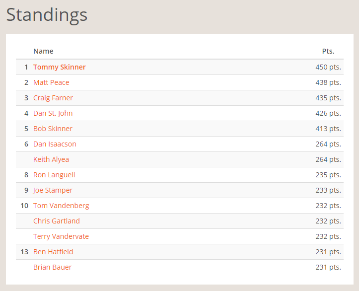Click the 235 pts. score cell
Screen dimensions: 359x291
pos(328,175)
